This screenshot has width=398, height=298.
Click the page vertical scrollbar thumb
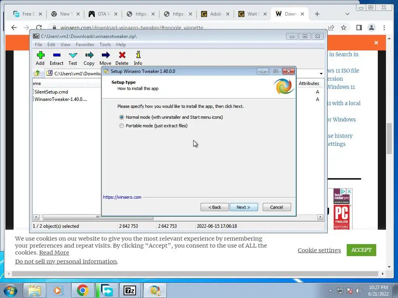pyautogui.click(x=389, y=139)
